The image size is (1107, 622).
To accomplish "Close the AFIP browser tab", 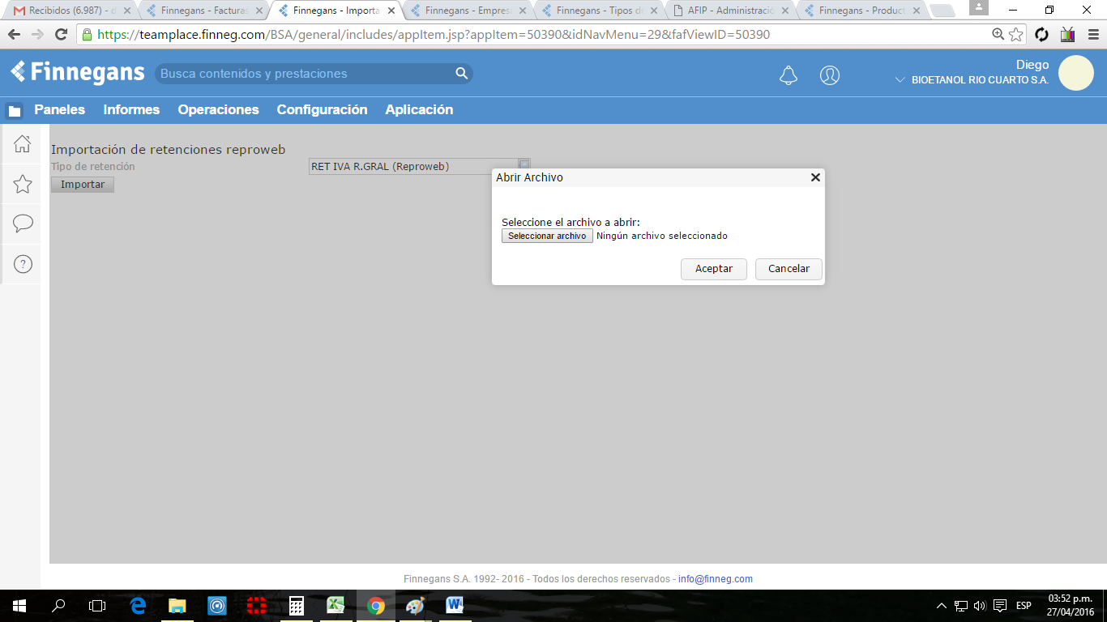I will tap(784, 11).
